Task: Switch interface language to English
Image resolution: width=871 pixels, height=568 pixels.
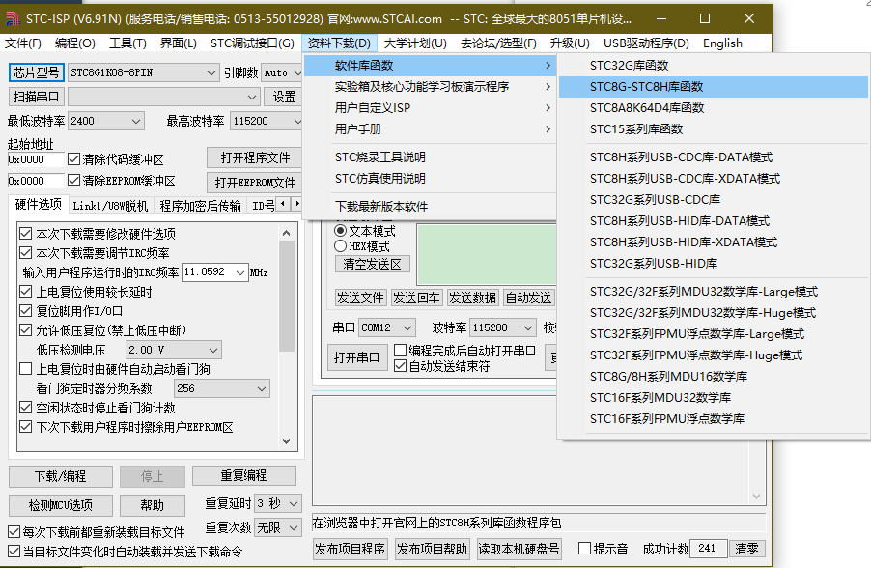Action: [722, 43]
